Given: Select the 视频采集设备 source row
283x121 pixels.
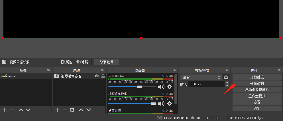Looking at the screenshot, I should [x=80, y=76].
